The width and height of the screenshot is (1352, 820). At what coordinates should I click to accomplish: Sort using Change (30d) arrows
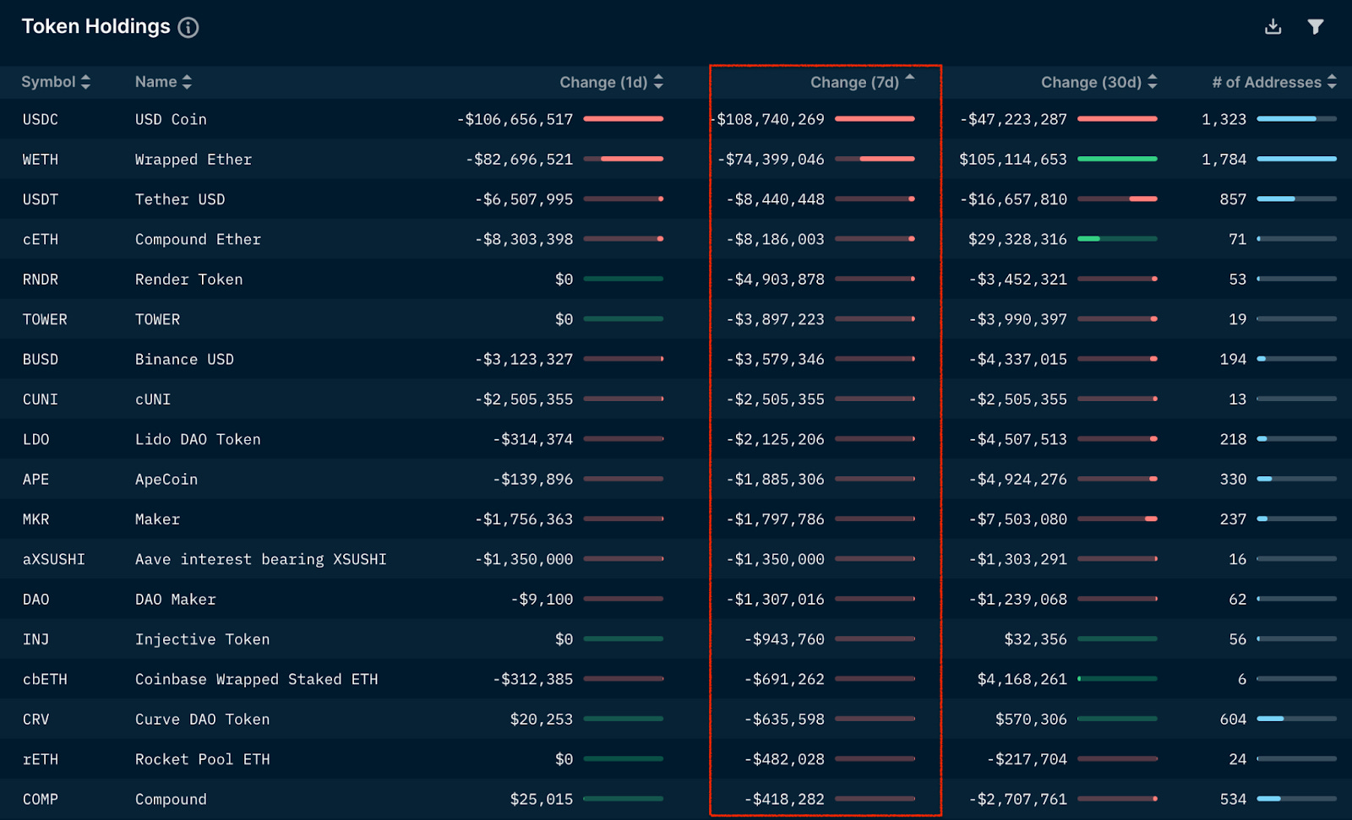click(x=1153, y=82)
